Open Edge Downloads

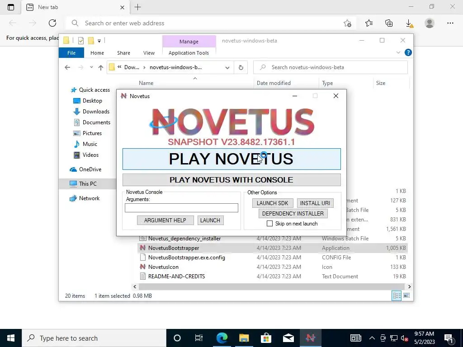point(409,23)
